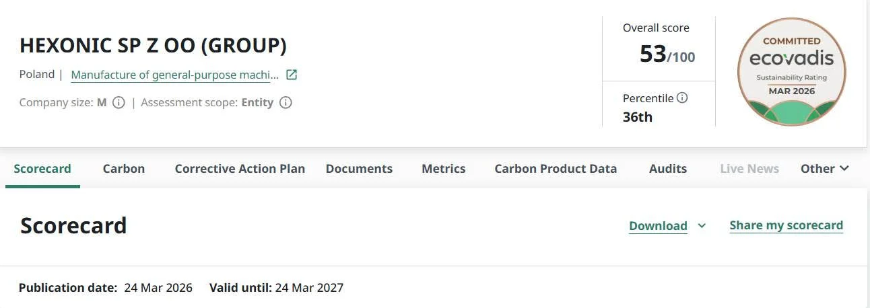Click the Download link
The width and height of the screenshot is (870, 308).
tap(658, 226)
